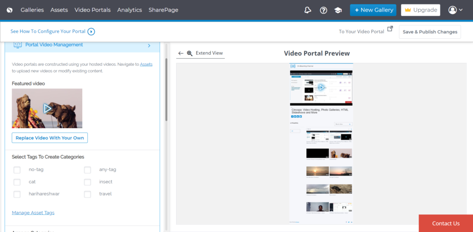
Task: Click Save & Publish Changes button
Action: (430, 32)
